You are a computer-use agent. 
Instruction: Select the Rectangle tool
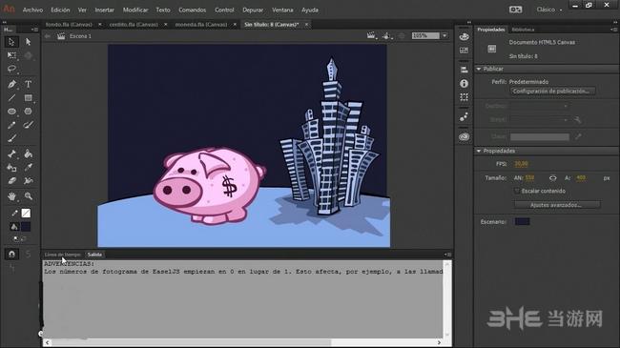point(28,97)
